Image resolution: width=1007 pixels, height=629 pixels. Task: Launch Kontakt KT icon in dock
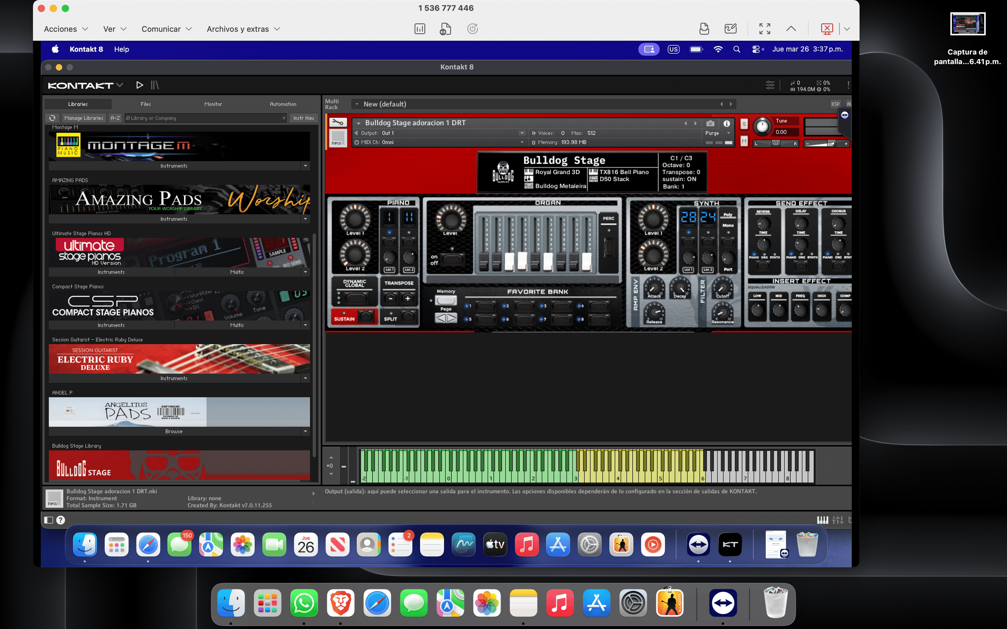point(730,544)
